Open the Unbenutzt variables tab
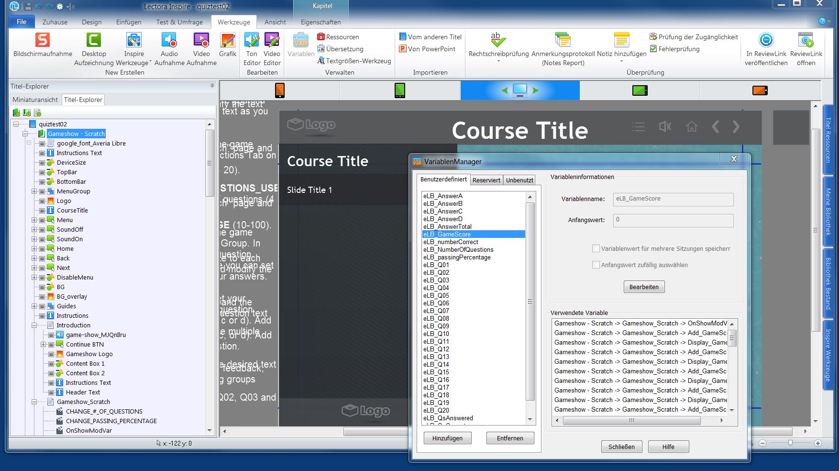 (x=519, y=180)
